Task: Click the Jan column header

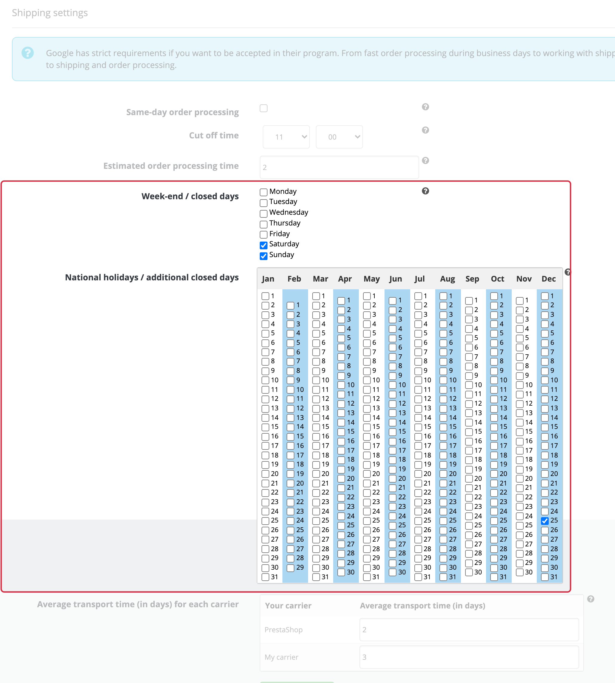Action: click(x=268, y=279)
